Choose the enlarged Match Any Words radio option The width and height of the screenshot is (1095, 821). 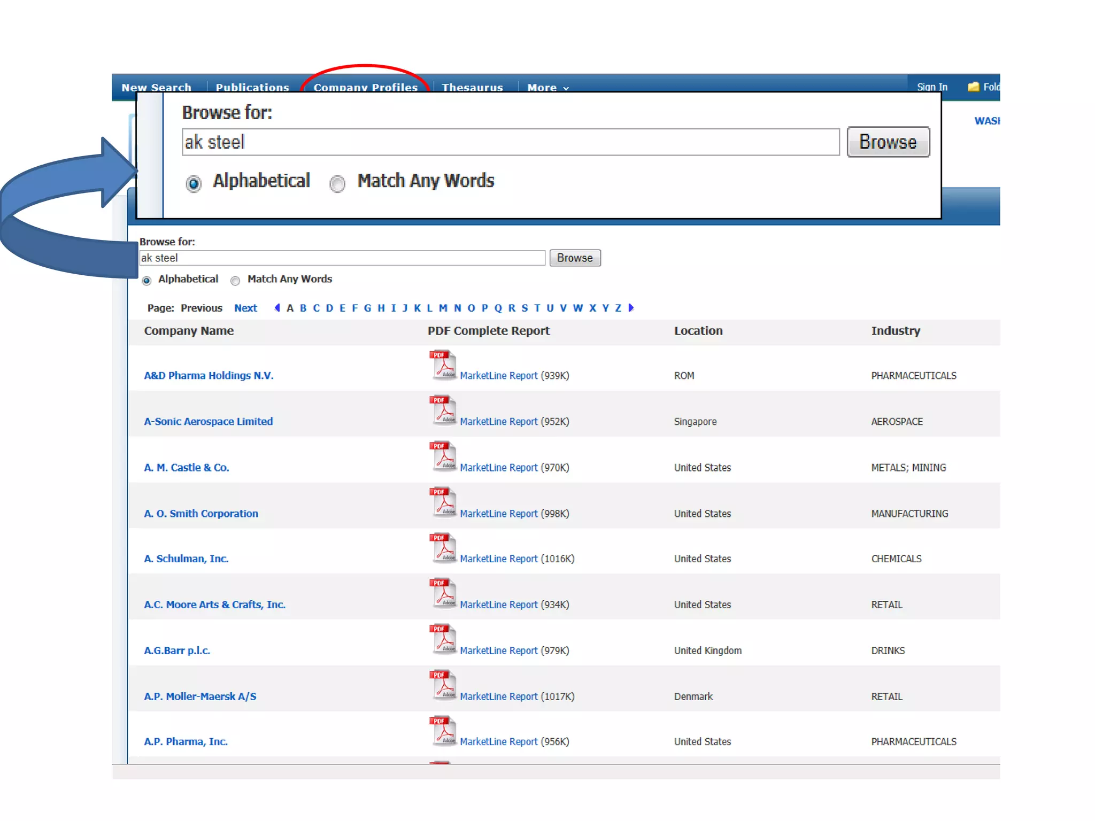click(x=337, y=184)
